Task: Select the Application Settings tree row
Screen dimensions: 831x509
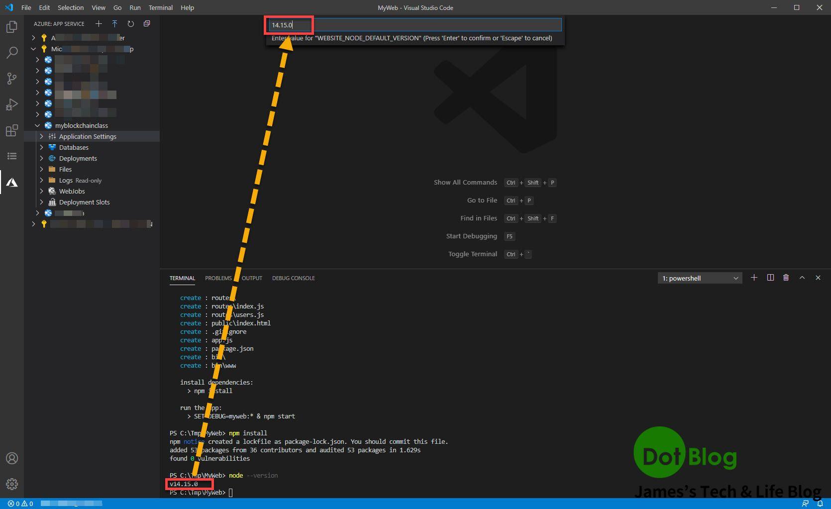Action: coord(92,136)
